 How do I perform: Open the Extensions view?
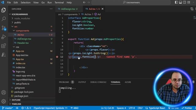pyautogui.click(x=3, y=46)
